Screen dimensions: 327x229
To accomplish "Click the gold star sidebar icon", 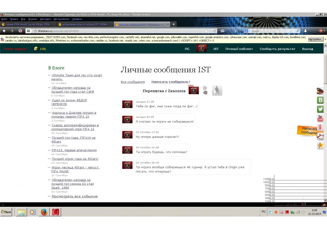I will tap(320, 145).
